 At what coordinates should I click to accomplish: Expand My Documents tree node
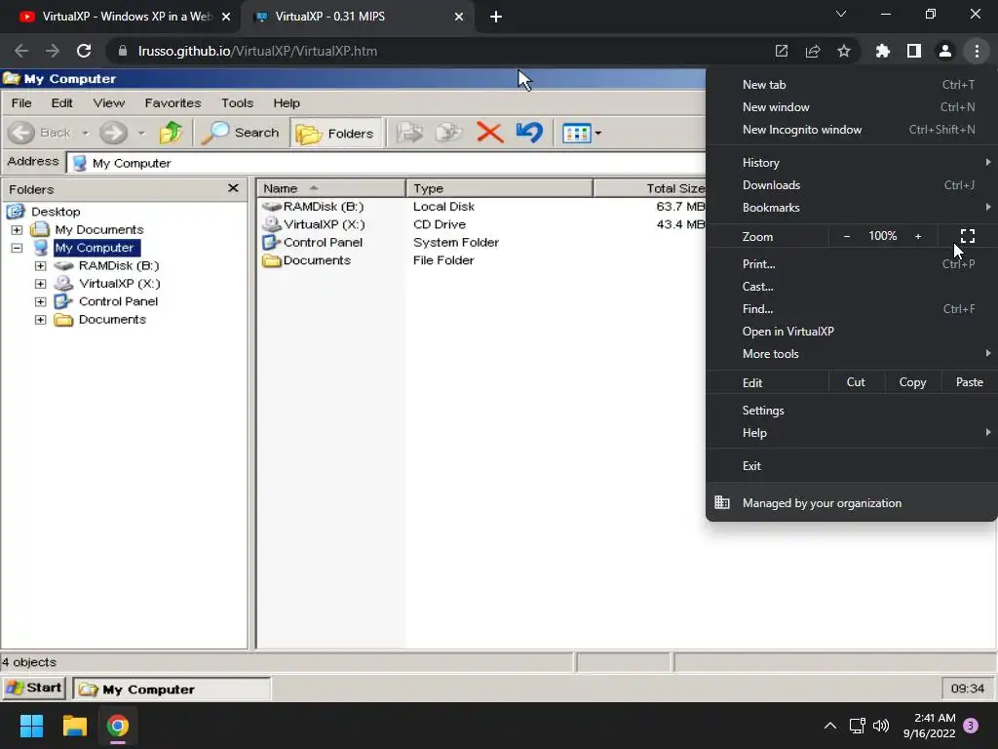18,229
